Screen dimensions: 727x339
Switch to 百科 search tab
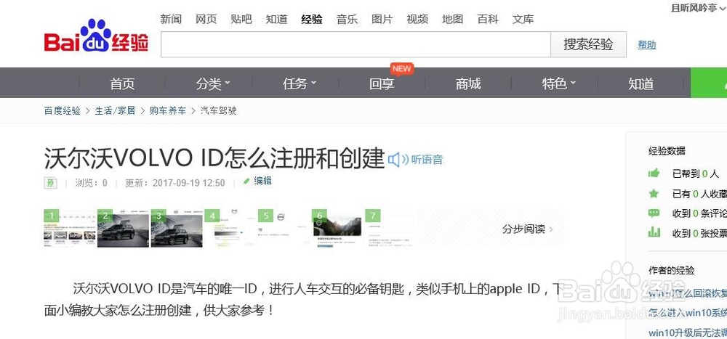pos(488,20)
